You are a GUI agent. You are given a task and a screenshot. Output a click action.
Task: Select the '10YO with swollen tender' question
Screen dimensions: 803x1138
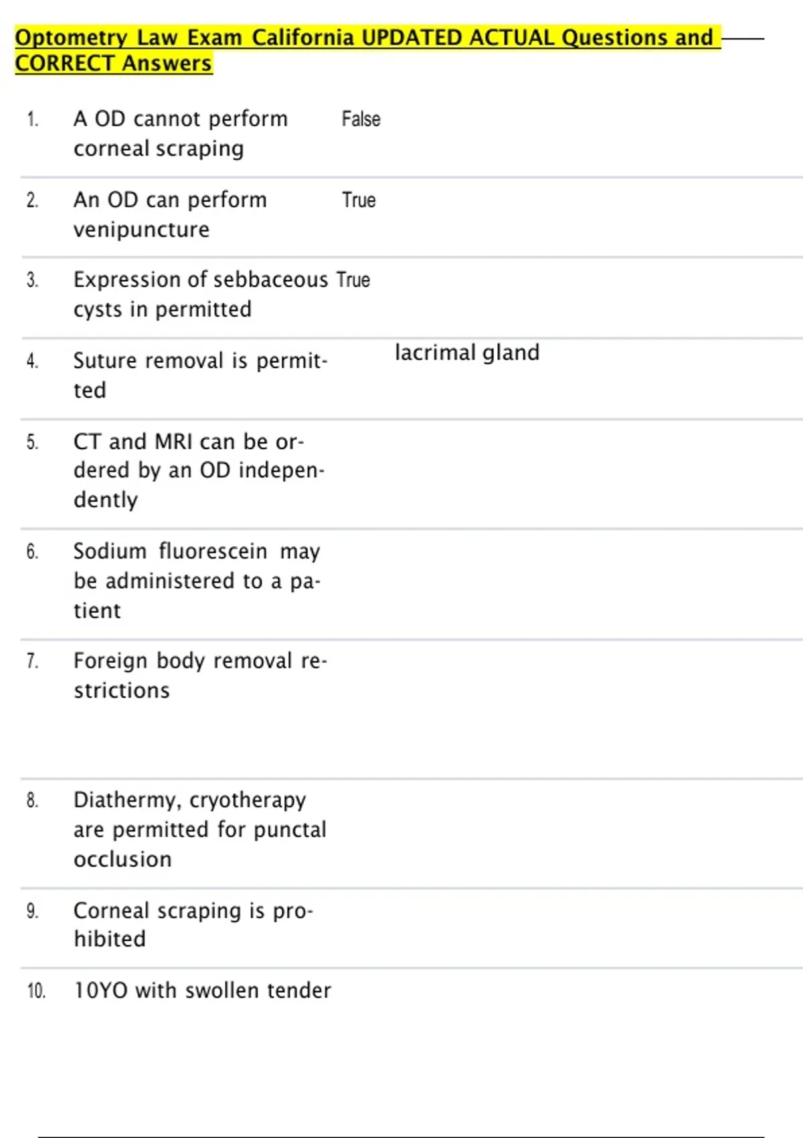202,990
